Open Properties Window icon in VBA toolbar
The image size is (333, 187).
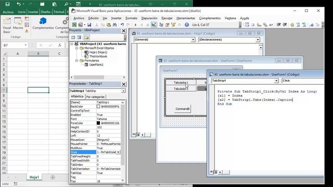pyautogui.click(x=167, y=25)
